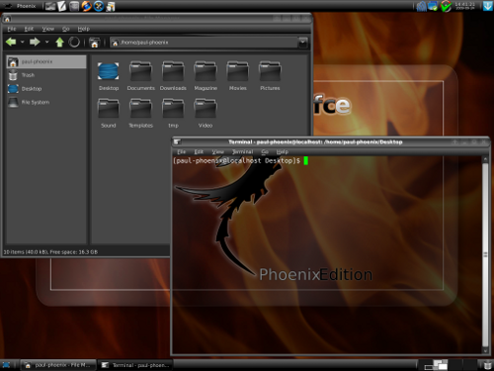Image resolution: width=494 pixels, height=371 pixels.
Task: Click the terminal prompt line
Action: (240, 160)
